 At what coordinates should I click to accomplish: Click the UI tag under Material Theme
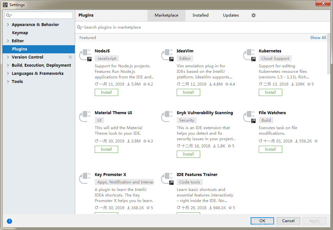(x=99, y=120)
